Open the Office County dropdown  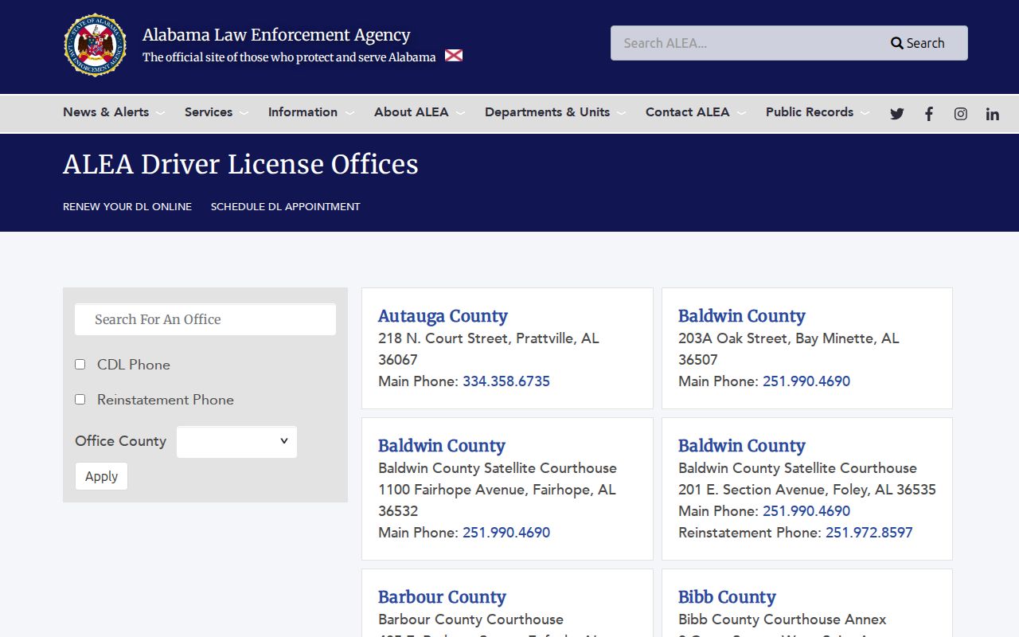coord(236,442)
